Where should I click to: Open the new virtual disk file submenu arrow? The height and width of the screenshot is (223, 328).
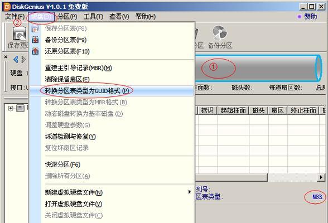[189, 192]
